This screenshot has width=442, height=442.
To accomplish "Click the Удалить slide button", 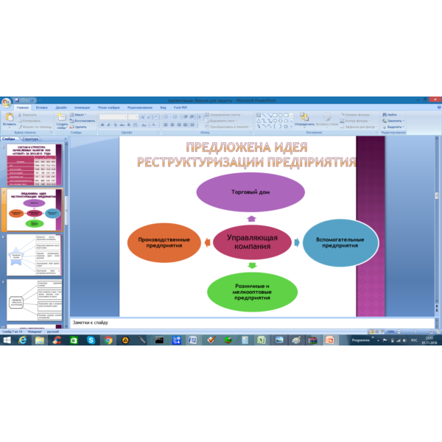I will pyautogui.click(x=78, y=127).
